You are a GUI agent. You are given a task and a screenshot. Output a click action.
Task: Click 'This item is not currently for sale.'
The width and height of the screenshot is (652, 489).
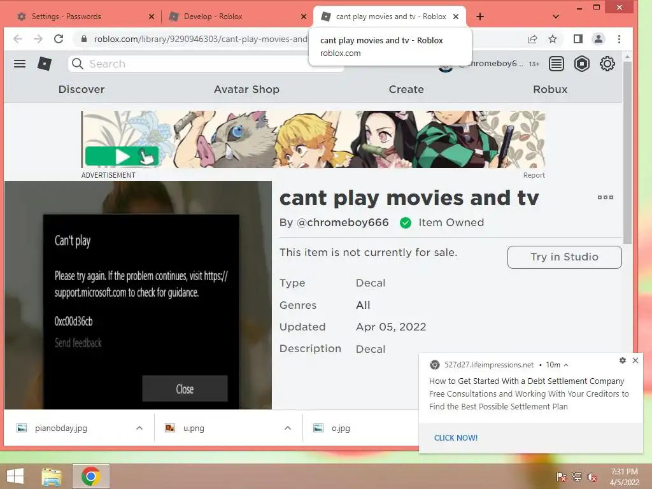[x=368, y=252]
